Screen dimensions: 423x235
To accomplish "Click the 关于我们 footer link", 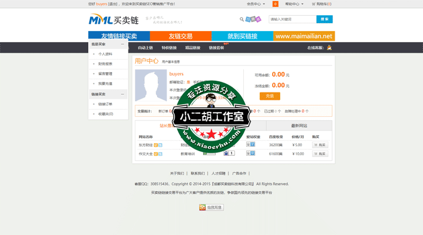I will pyautogui.click(x=177, y=173).
